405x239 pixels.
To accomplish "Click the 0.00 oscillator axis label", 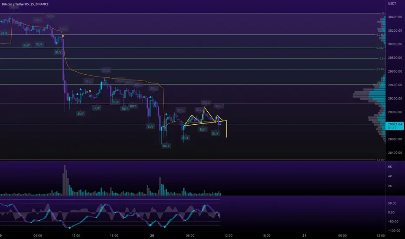I will [391, 212].
